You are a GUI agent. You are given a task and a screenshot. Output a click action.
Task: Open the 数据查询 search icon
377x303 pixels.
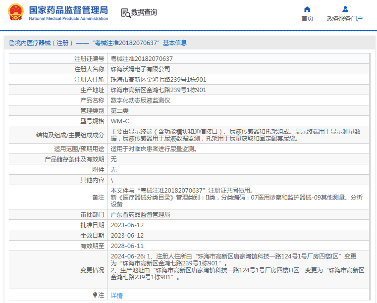click(126, 13)
